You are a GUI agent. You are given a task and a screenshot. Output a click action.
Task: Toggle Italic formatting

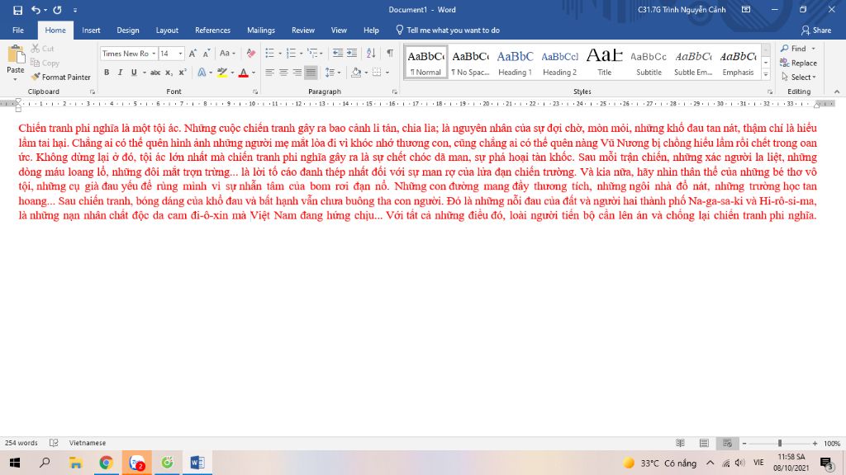[120, 73]
